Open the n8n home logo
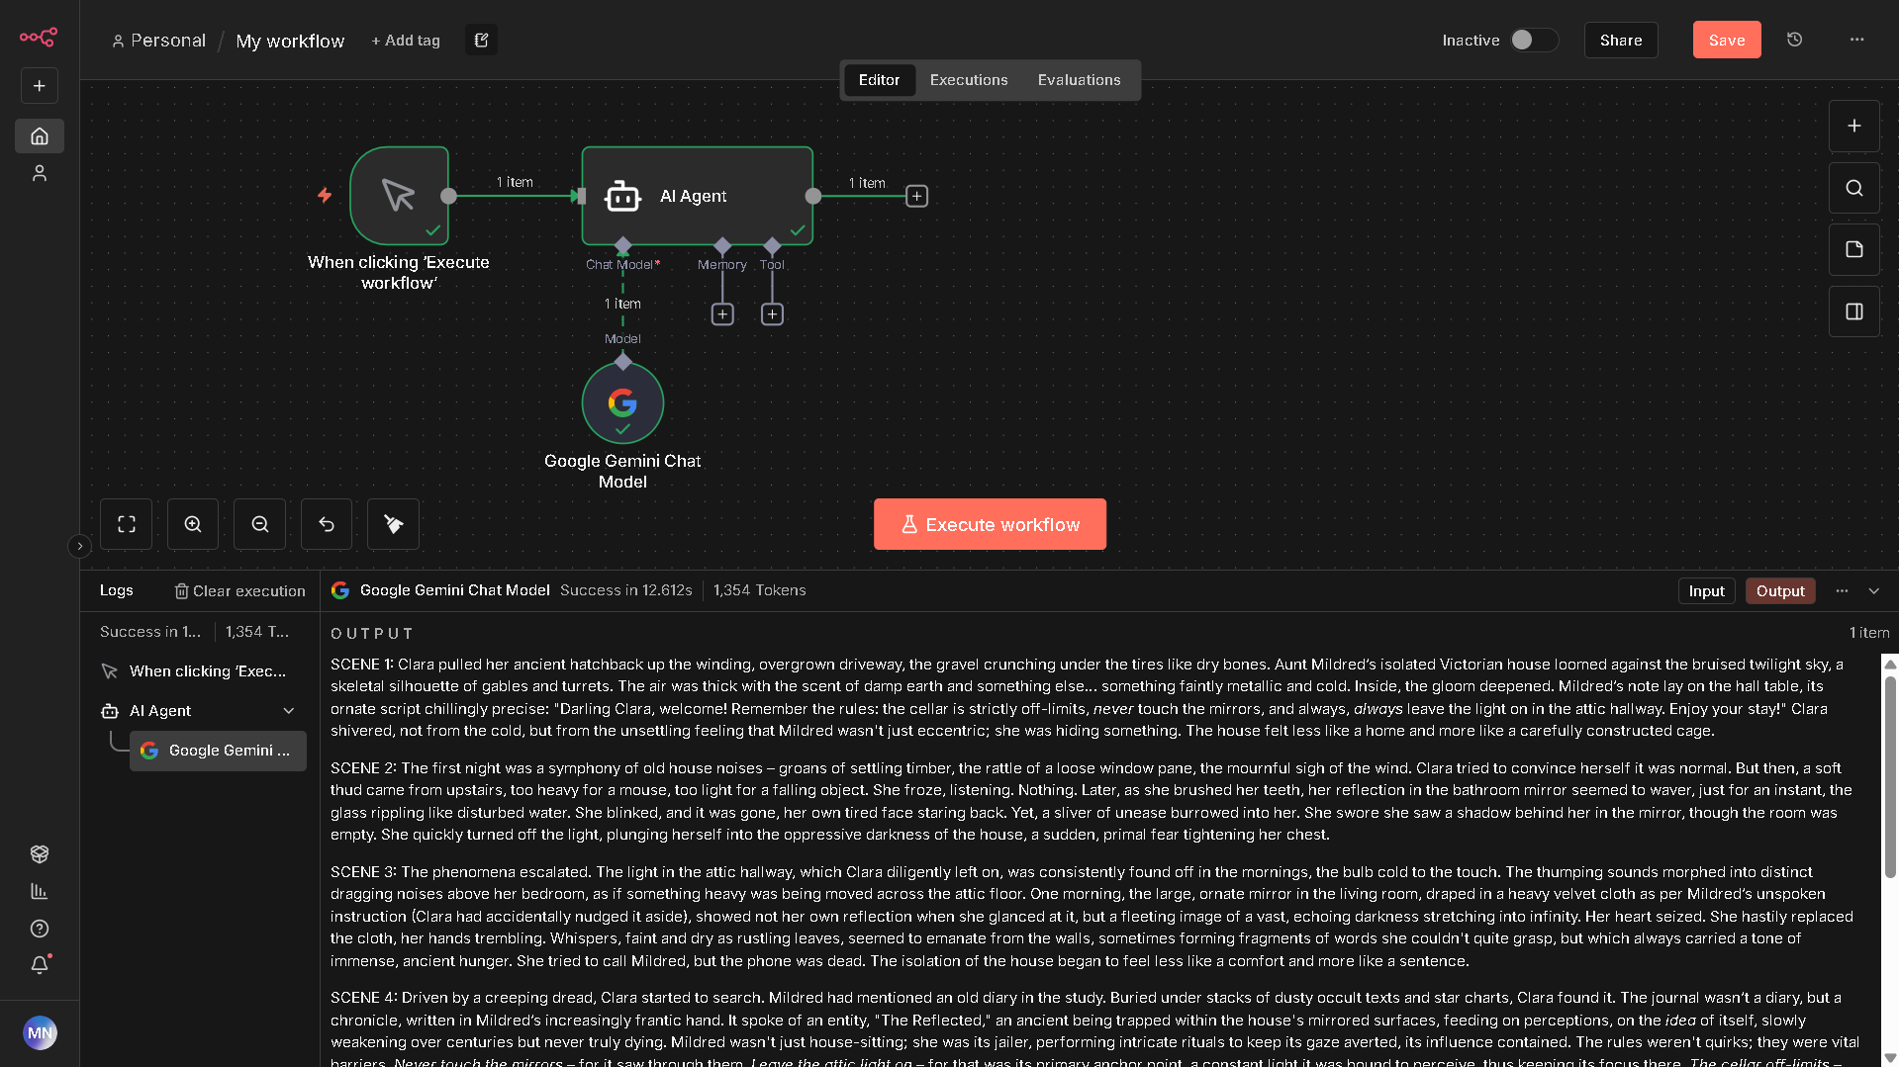This screenshot has height=1067, width=1899. 39,38
